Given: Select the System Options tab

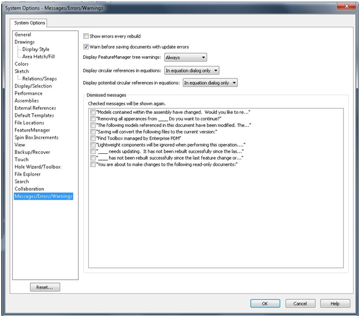Looking at the screenshot, I should pos(29,23).
